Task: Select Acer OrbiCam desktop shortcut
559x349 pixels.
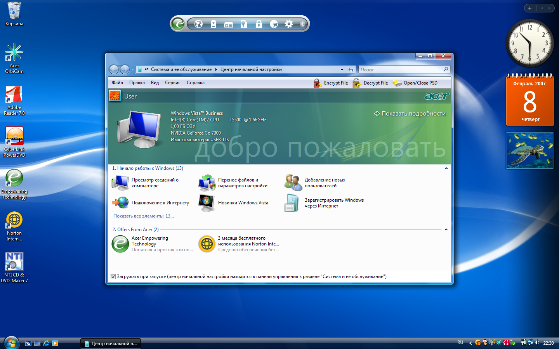Action: (x=14, y=59)
